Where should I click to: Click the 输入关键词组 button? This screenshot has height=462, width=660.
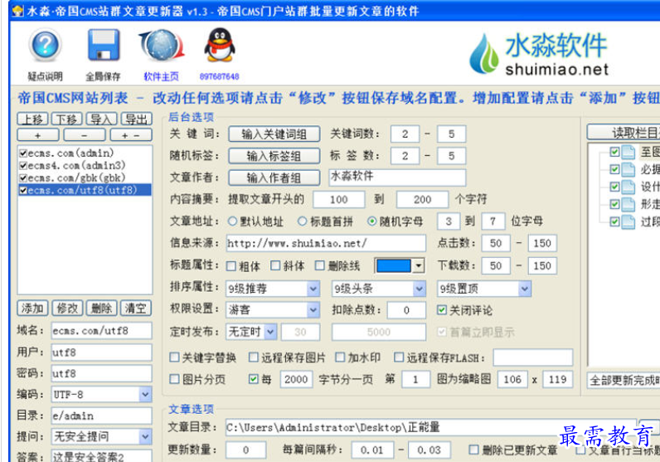click(x=274, y=134)
